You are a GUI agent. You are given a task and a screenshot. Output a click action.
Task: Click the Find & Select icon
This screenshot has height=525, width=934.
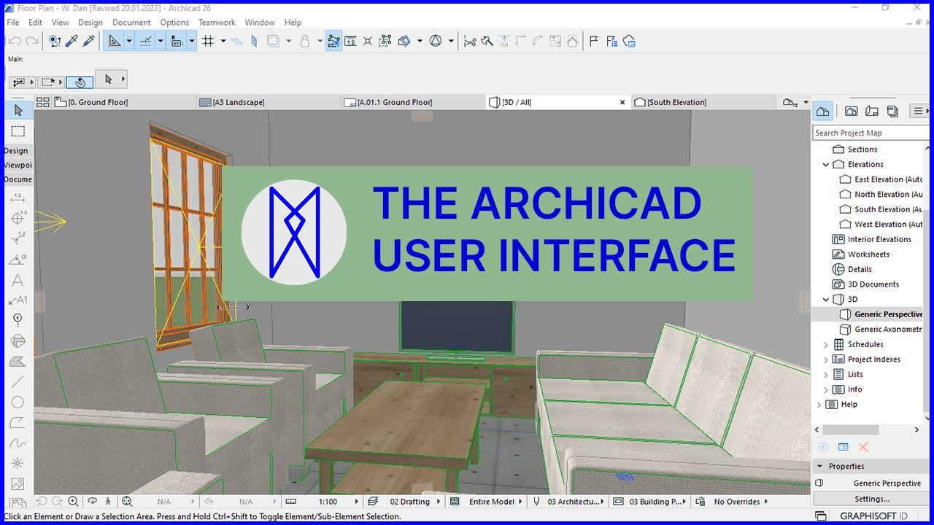(55, 42)
